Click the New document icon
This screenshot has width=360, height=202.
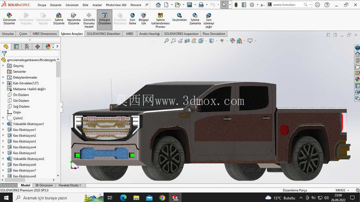(166, 5)
